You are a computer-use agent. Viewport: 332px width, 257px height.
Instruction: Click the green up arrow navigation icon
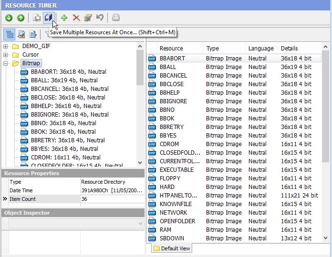pos(21,18)
